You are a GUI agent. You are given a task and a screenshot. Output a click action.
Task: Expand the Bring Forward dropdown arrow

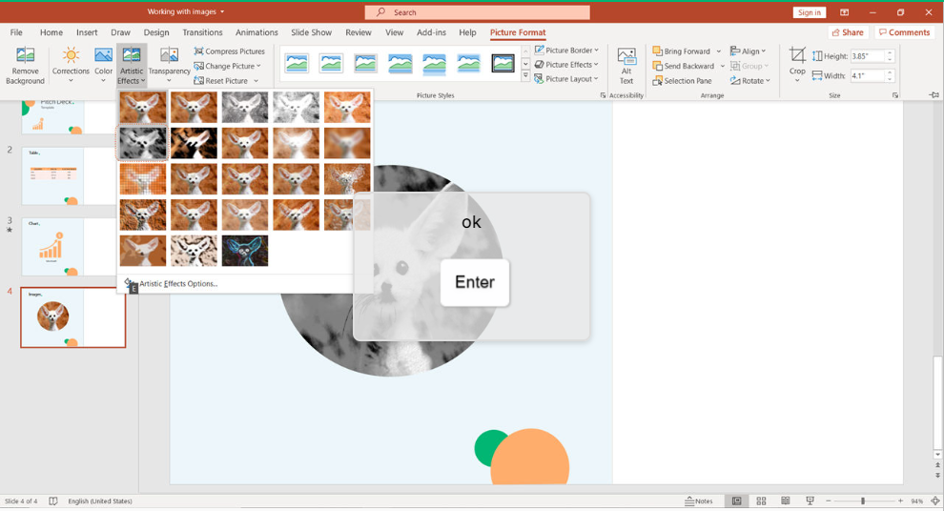[718, 51]
